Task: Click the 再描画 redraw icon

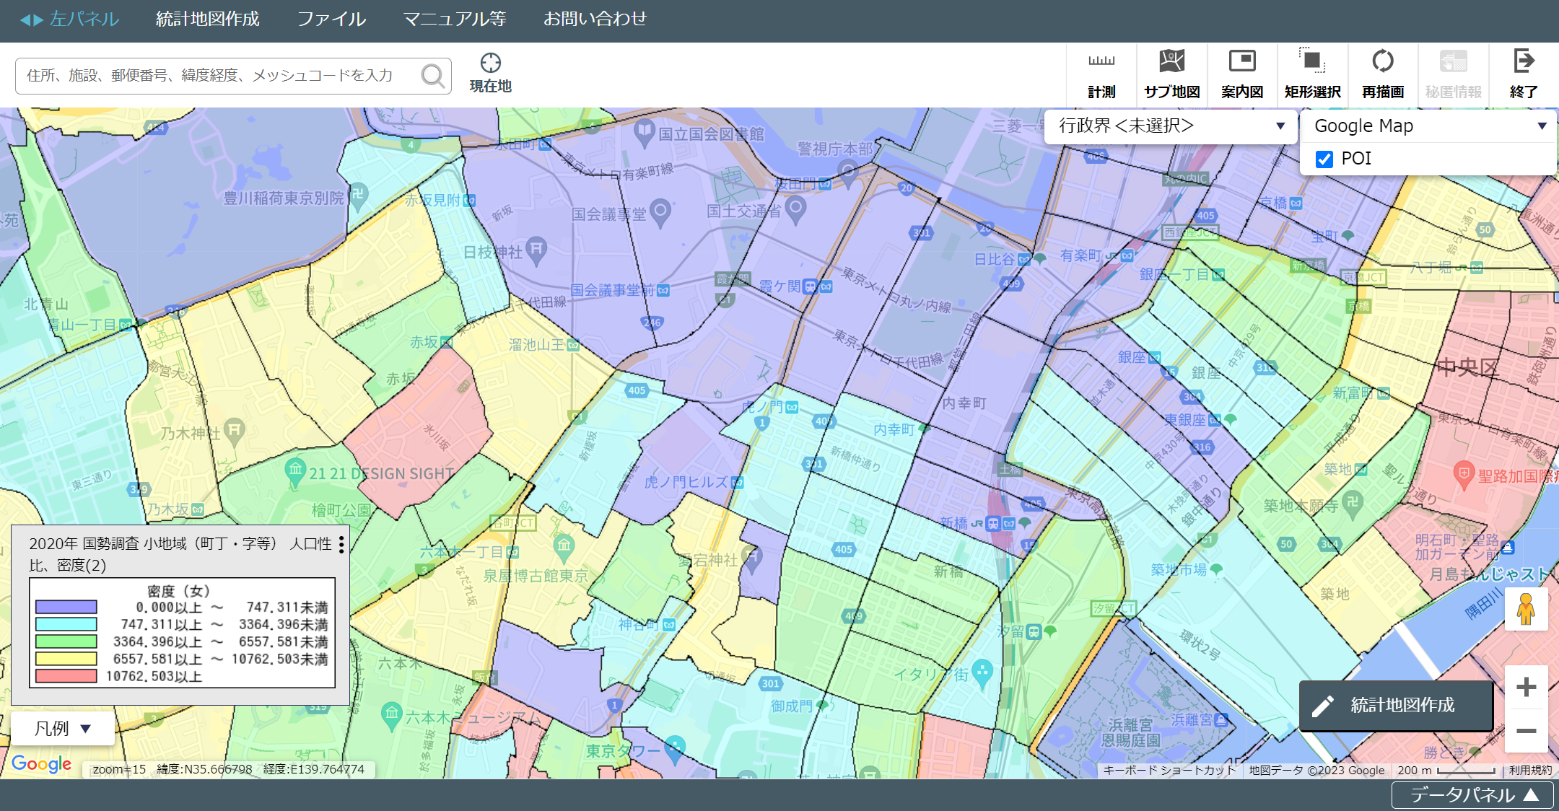Action: [x=1382, y=73]
